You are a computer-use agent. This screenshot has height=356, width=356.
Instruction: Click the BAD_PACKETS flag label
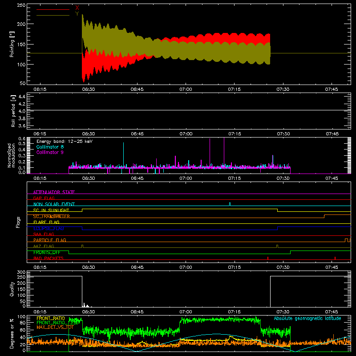49,258
